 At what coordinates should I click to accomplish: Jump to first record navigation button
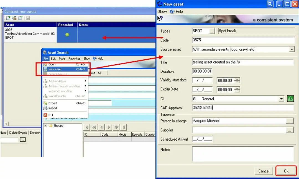(x=87, y=127)
